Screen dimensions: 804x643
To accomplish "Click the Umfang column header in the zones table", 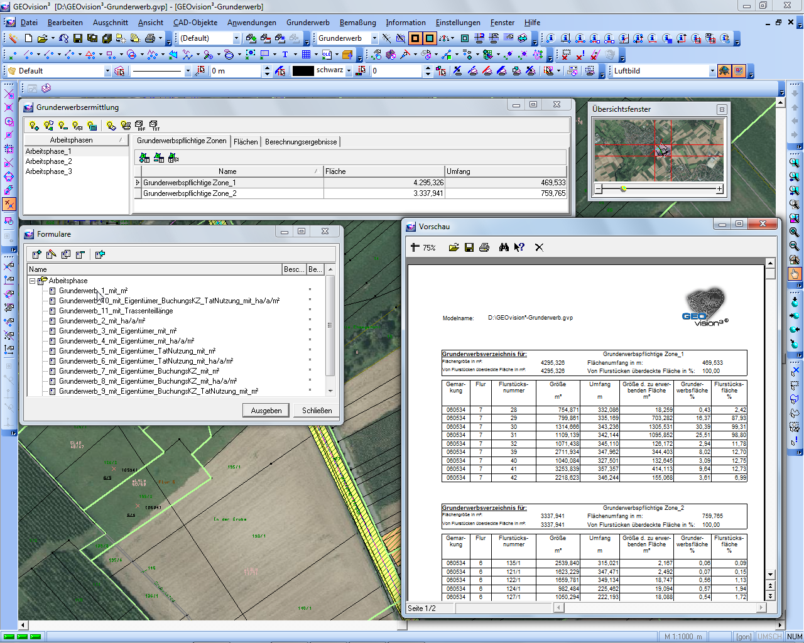I will [x=506, y=171].
